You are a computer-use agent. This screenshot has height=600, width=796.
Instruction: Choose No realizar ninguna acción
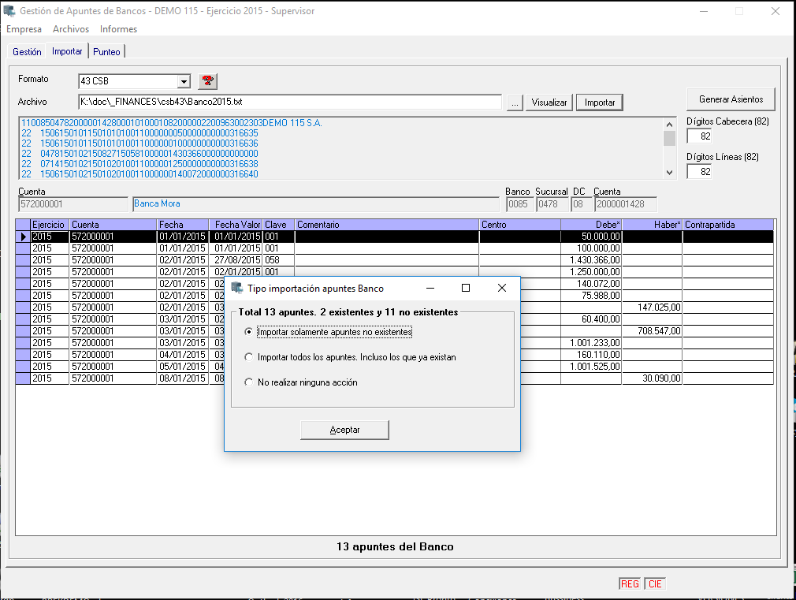tap(249, 382)
